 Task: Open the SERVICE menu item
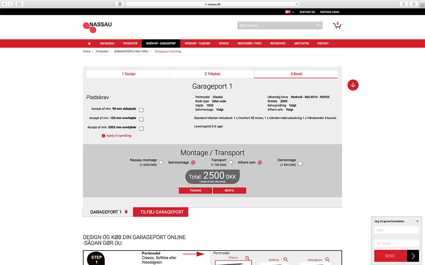tap(224, 43)
